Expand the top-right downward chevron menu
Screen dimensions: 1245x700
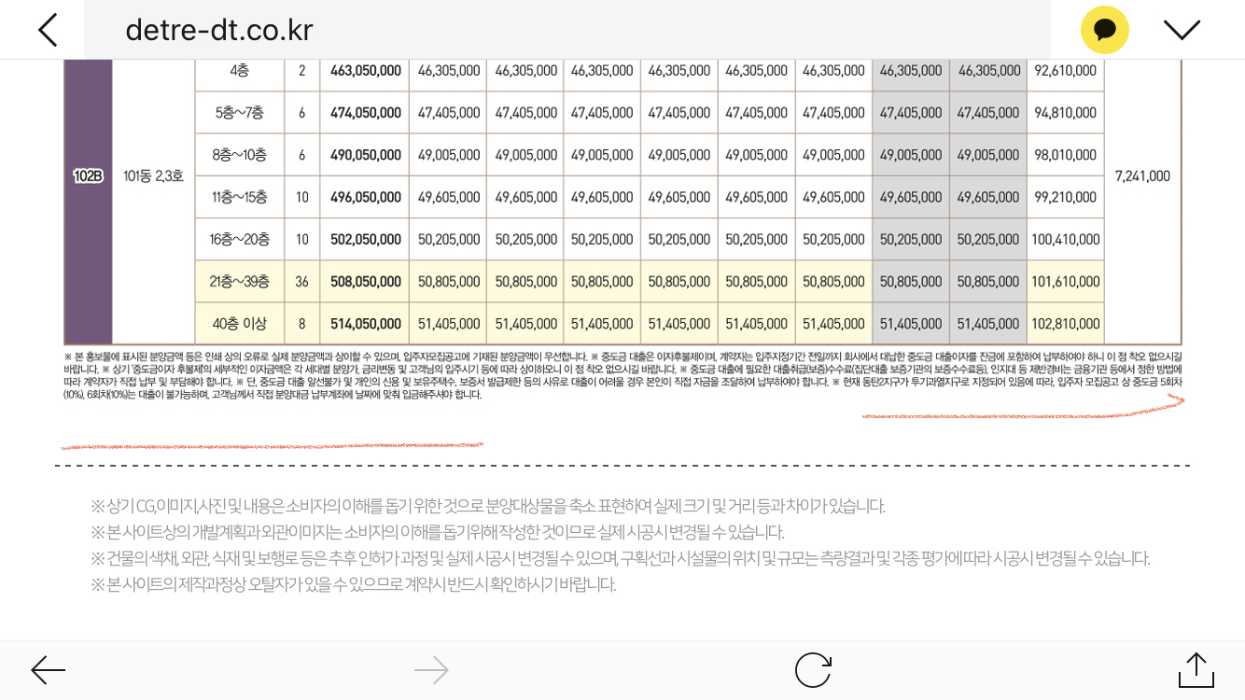click(x=1182, y=30)
